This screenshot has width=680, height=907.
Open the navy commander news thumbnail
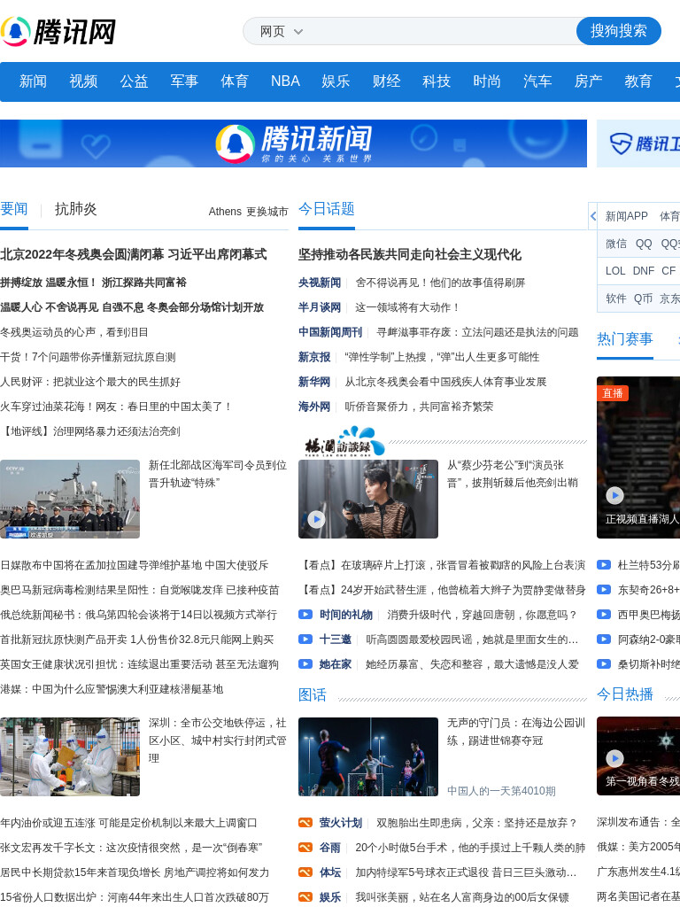70,500
